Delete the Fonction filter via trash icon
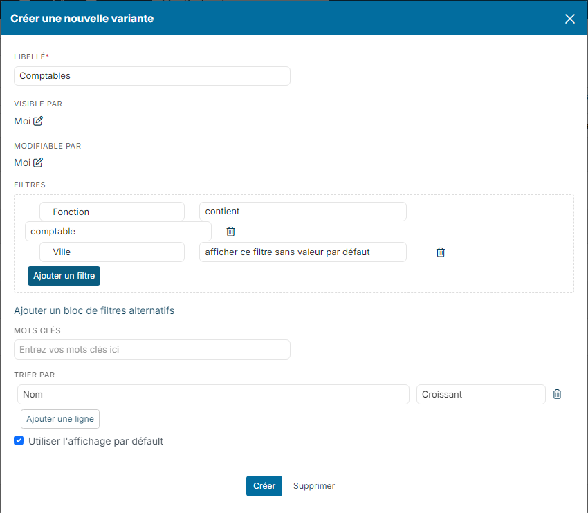Image resolution: width=588 pixels, height=513 pixels. coord(230,232)
